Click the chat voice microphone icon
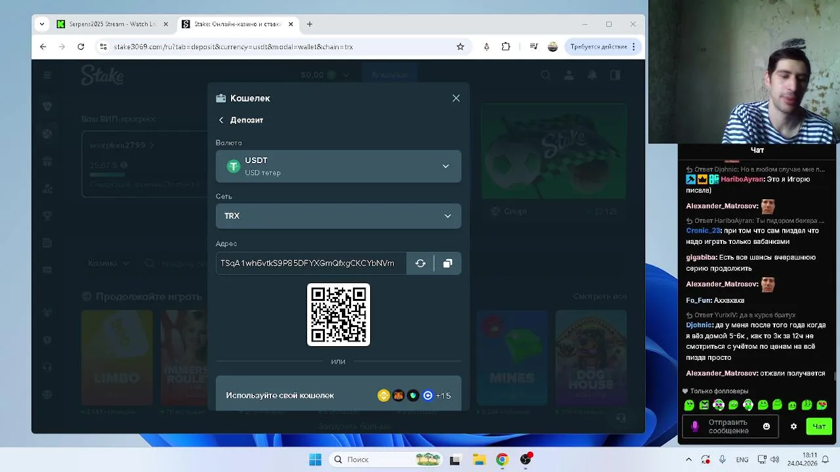The height and width of the screenshot is (472, 840). (695, 427)
